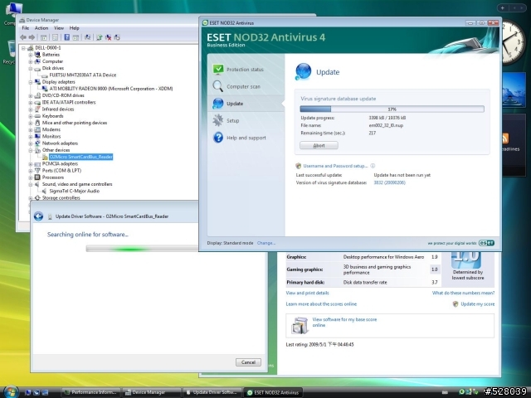Collapse the Display adapters node

click(x=31, y=82)
